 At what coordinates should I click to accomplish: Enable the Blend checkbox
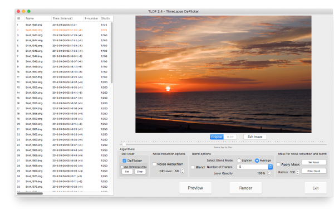pyautogui.click(x=193, y=167)
